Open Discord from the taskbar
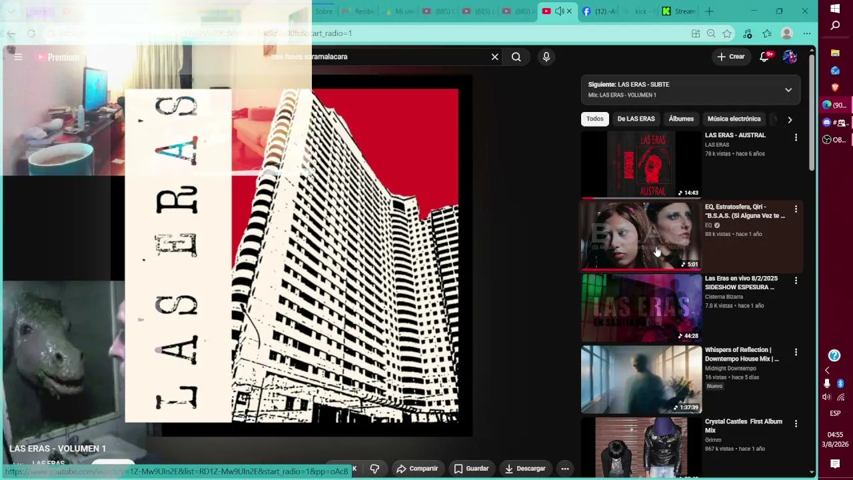This screenshot has width=853, height=480. point(834,123)
